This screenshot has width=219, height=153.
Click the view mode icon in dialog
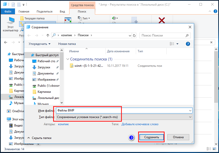coord(172,44)
